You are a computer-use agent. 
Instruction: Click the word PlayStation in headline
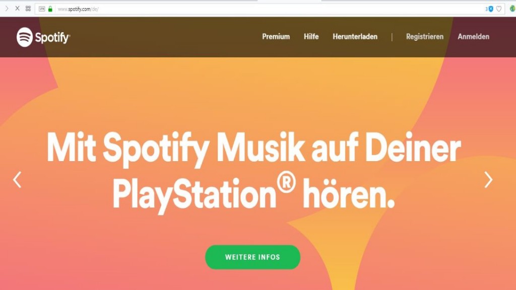point(195,195)
